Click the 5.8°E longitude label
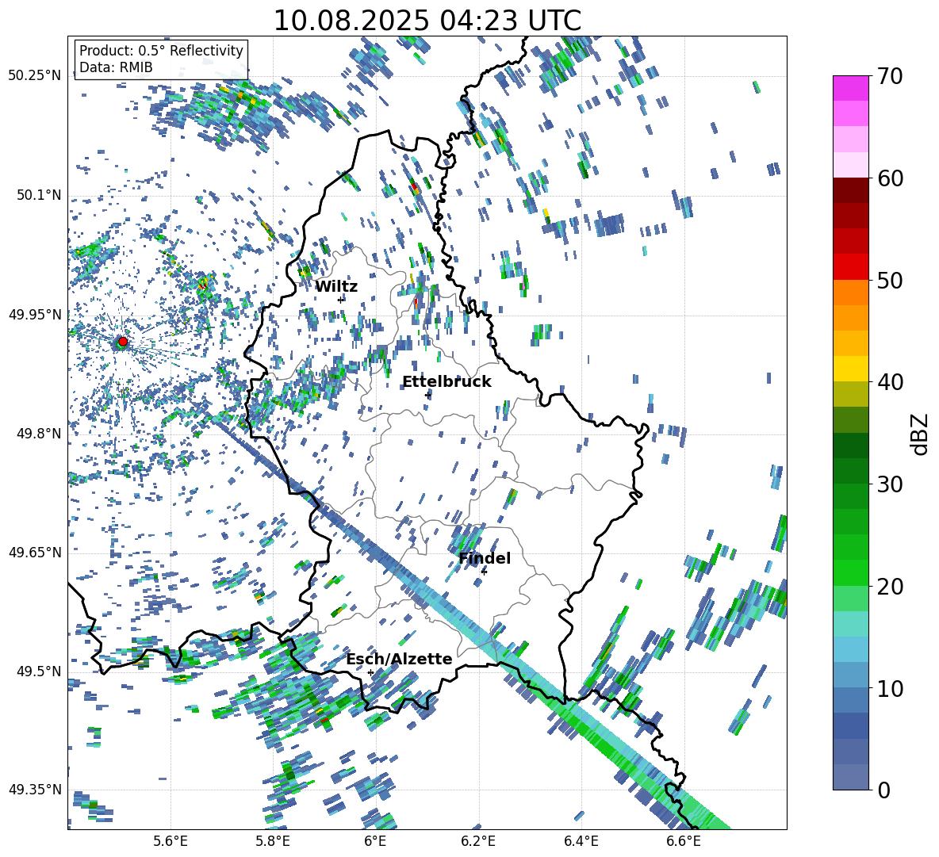Screen dimensions: 939x857 (273, 841)
